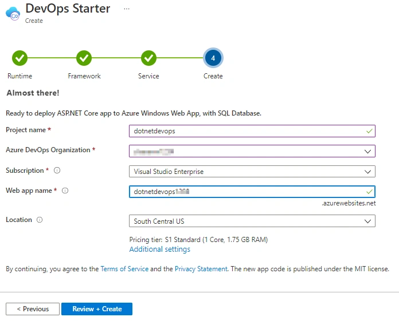Open the Subscription dropdown Visual Studio Enterprise
Image resolution: width=399 pixels, height=321 pixels.
(252, 172)
